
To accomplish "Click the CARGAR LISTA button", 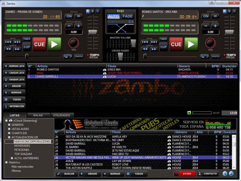I will 14,73.
